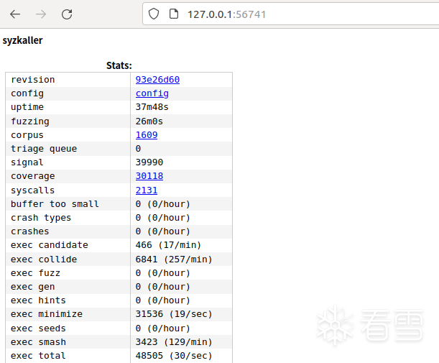Click the coverage row label
The height and width of the screenshot is (363, 439).
[33, 176]
